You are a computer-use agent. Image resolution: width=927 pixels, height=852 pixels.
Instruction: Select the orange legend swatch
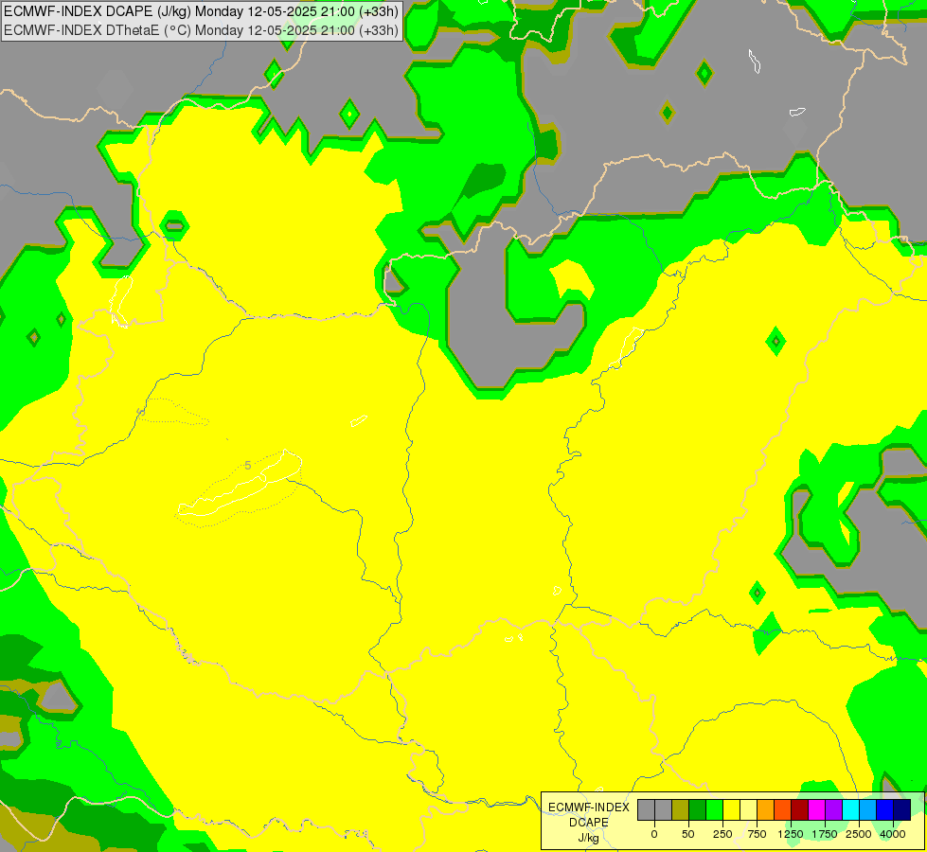click(766, 809)
